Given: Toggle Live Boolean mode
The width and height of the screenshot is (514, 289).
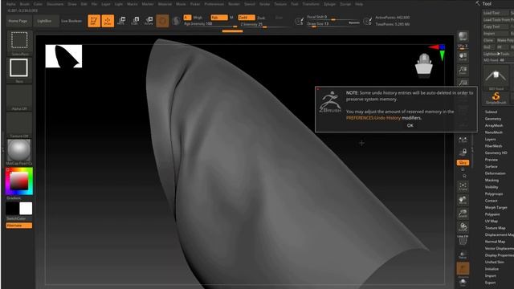Looking at the screenshot, I should [71, 21].
